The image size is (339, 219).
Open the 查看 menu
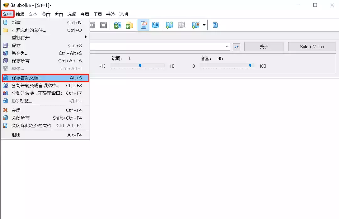coord(84,14)
